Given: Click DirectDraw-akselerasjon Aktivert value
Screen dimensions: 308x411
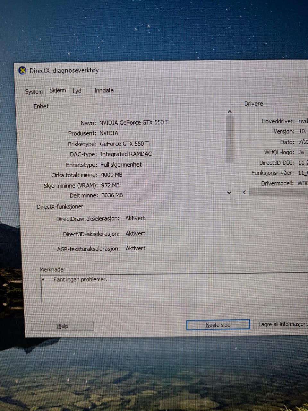Looking at the screenshot, I should (135, 218).
